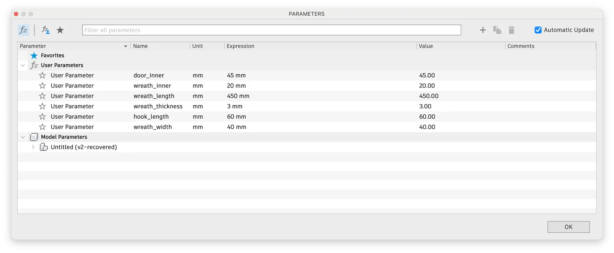The image size is (614, 253).
Task: Open the Parameter column header dropdown
Action: pos(125,46)
